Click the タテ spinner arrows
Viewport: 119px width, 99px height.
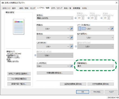(x=96, y=18)
